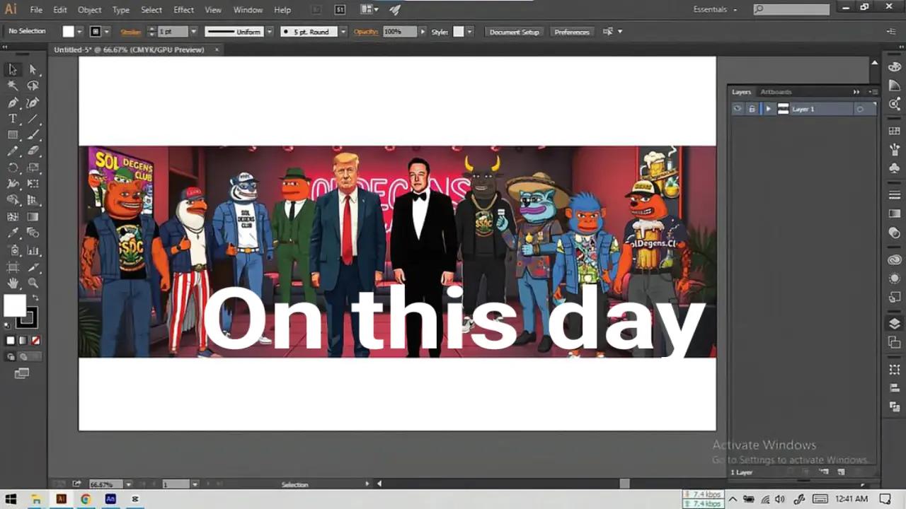Pick the Paintbrush tool
Viewport: 906px width, 509px height.
click(x=33, y=135)
